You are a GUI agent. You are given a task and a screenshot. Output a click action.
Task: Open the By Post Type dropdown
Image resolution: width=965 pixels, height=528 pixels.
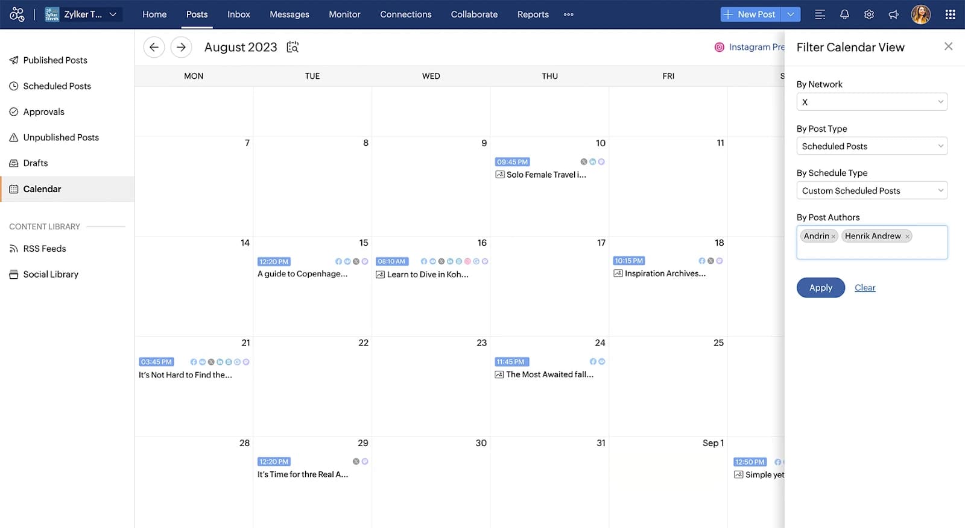(x=872, y=146)
